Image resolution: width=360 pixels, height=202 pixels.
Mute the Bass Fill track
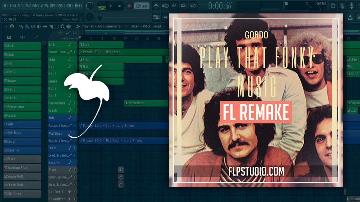coord(75,162)
